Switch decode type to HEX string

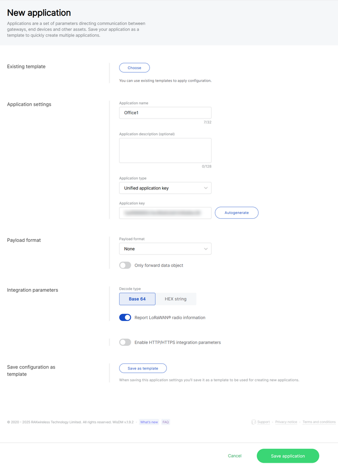click(x=175, y=299)
